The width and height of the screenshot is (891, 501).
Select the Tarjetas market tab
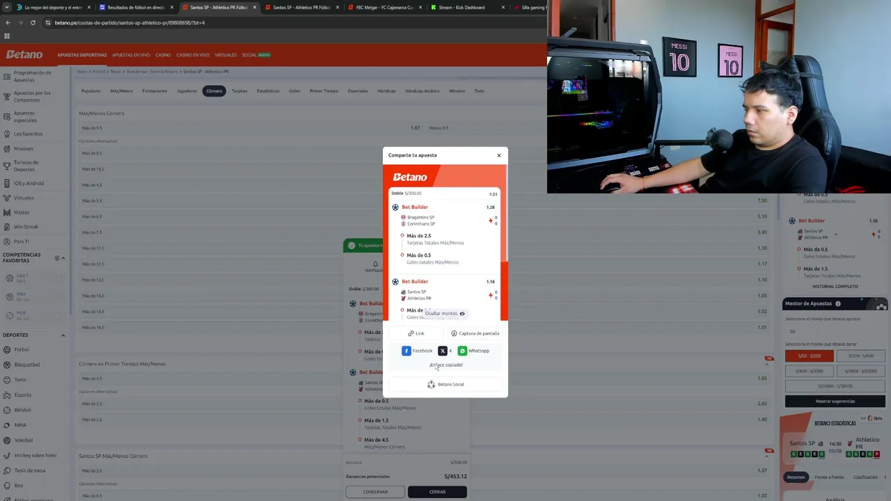click(x=239, y=91)
